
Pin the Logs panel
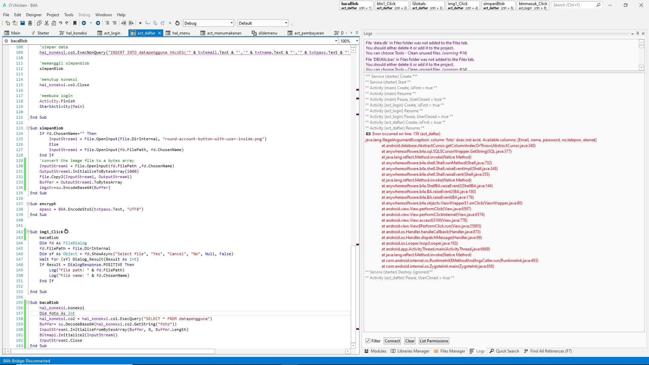point(638,33)
